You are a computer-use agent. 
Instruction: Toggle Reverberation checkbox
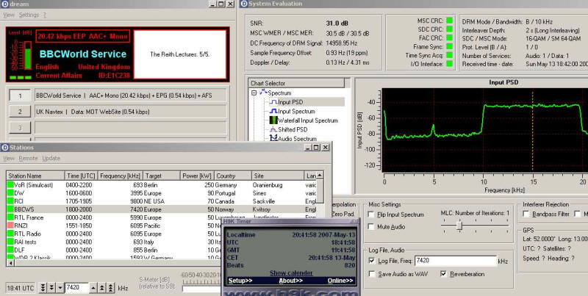point(444,274)
